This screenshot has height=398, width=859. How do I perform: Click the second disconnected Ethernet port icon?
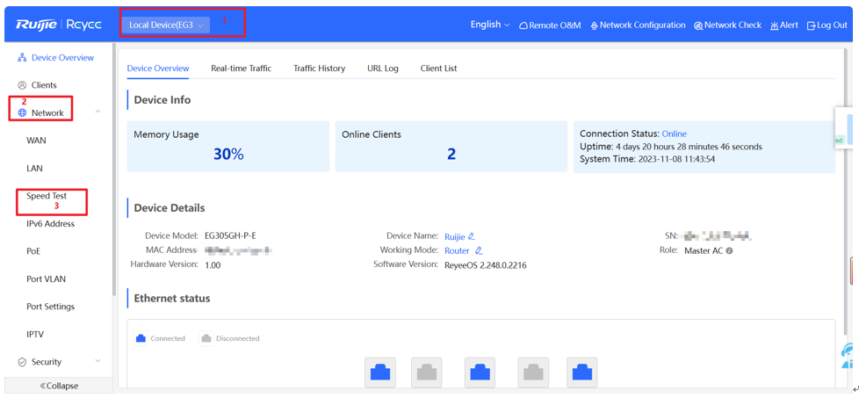tap(533, 372)
